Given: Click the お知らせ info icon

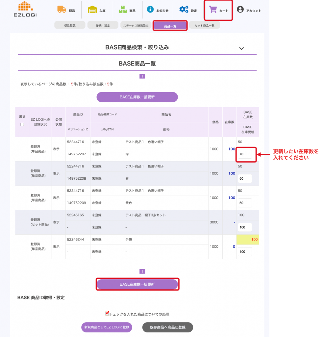Looking at the screenshot, I should [150, 10].
